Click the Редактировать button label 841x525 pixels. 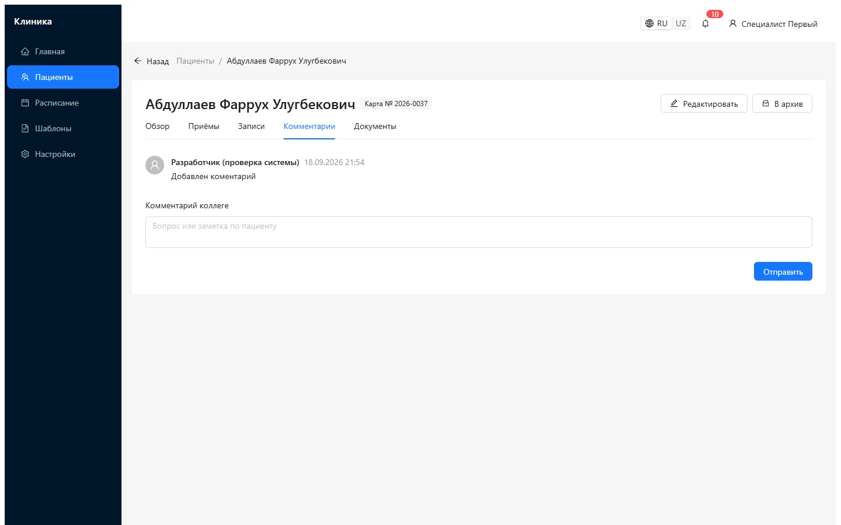pyautogui.click(x=711, y=104)
